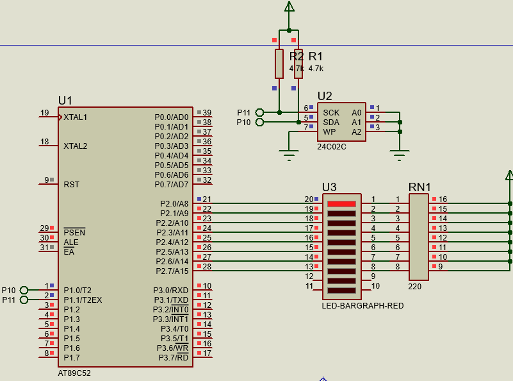
Task: Click the A2 pin name on U2
Action: [x=357, y=132]
